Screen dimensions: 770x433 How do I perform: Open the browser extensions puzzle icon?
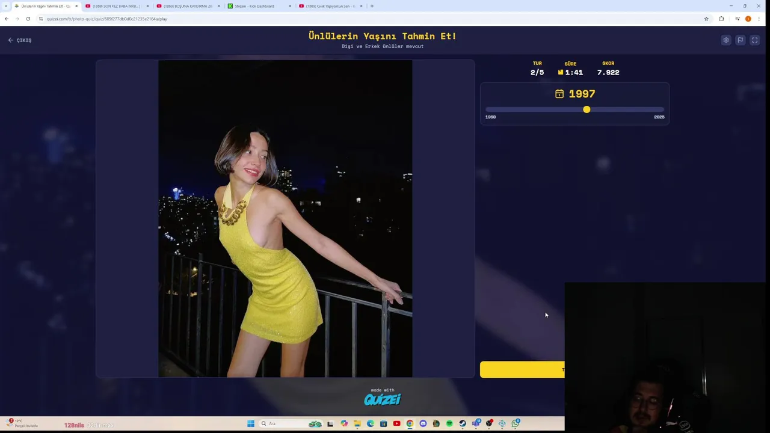(x=721, y=19)
